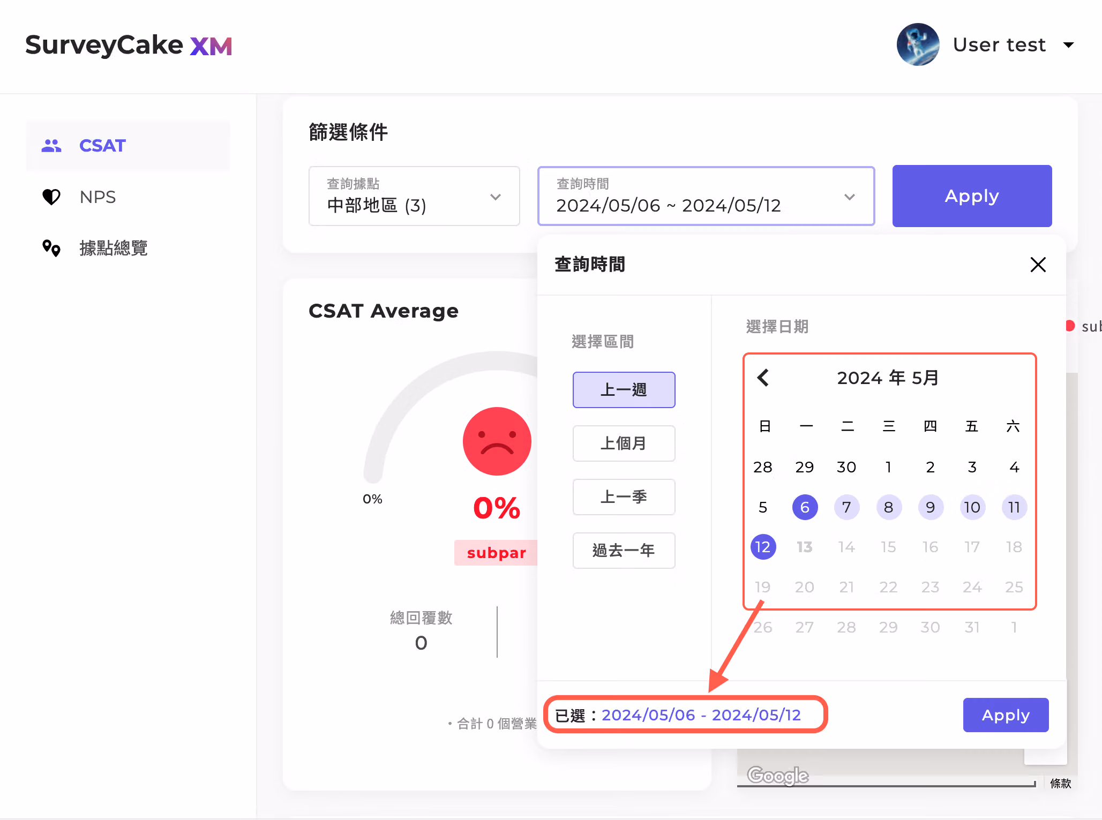1102x820 pixels.
Task: Open the 查詢時間 date range dropdown
Action: point(706,196)
